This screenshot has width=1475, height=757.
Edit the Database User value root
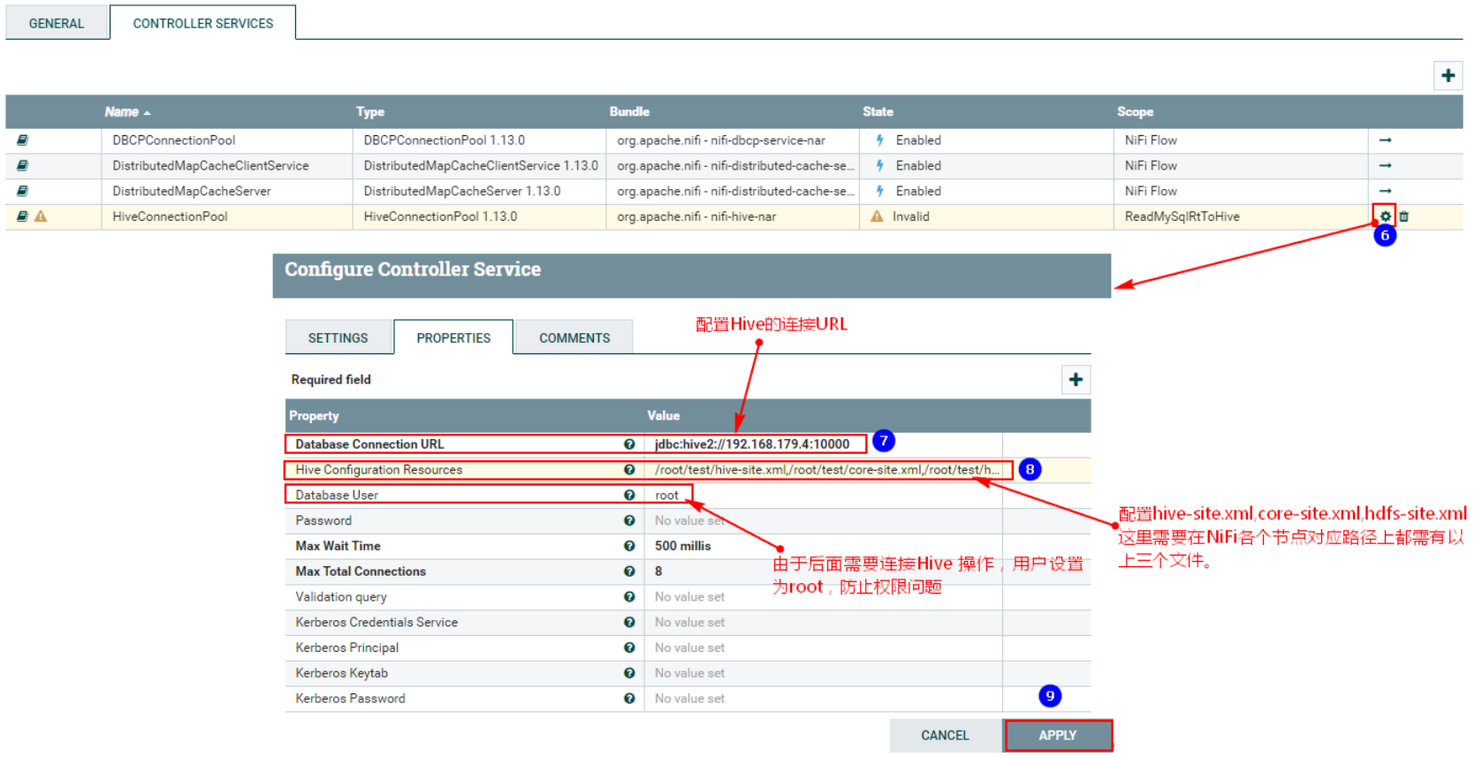(823, 496)
